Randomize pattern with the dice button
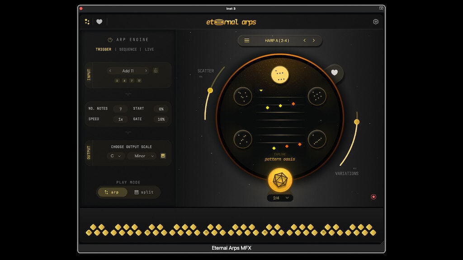463x260 pixels. pos(280,180)
